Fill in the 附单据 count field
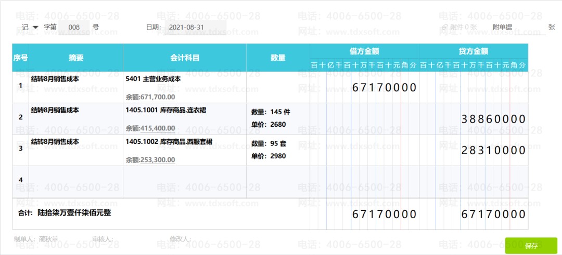Image resolution: width=562 pixels, height=255 pixels. (530, 28)
